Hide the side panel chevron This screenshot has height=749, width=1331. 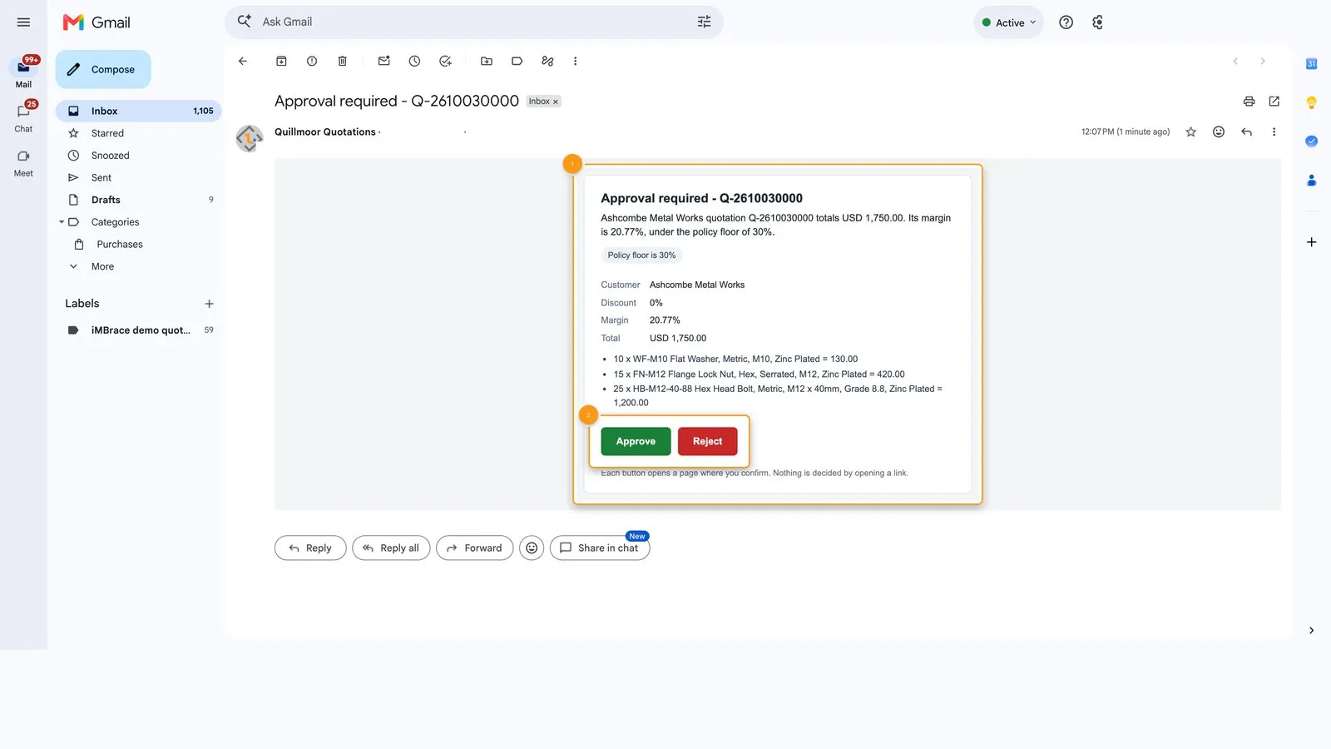click(1311, 630)
